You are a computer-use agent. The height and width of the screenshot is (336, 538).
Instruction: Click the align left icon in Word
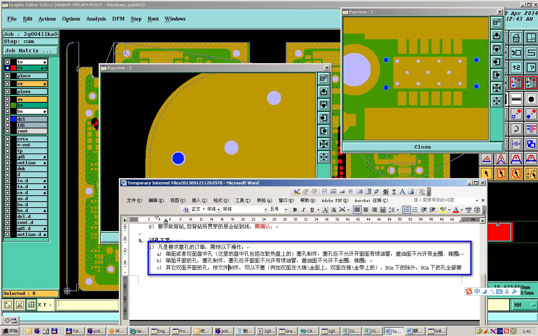tap(357, 210)
